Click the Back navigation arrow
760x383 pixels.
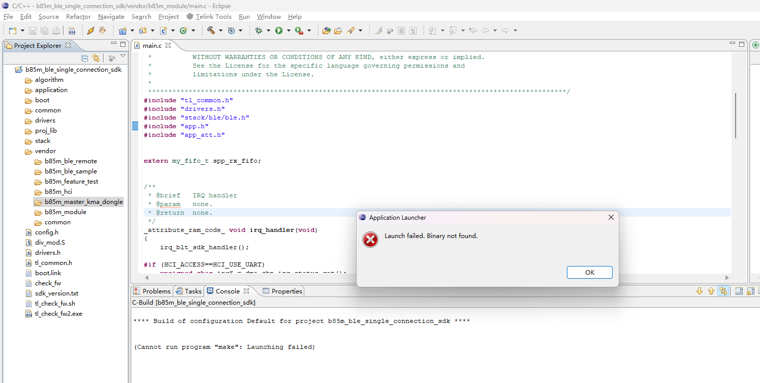click(x=485, y=31)
